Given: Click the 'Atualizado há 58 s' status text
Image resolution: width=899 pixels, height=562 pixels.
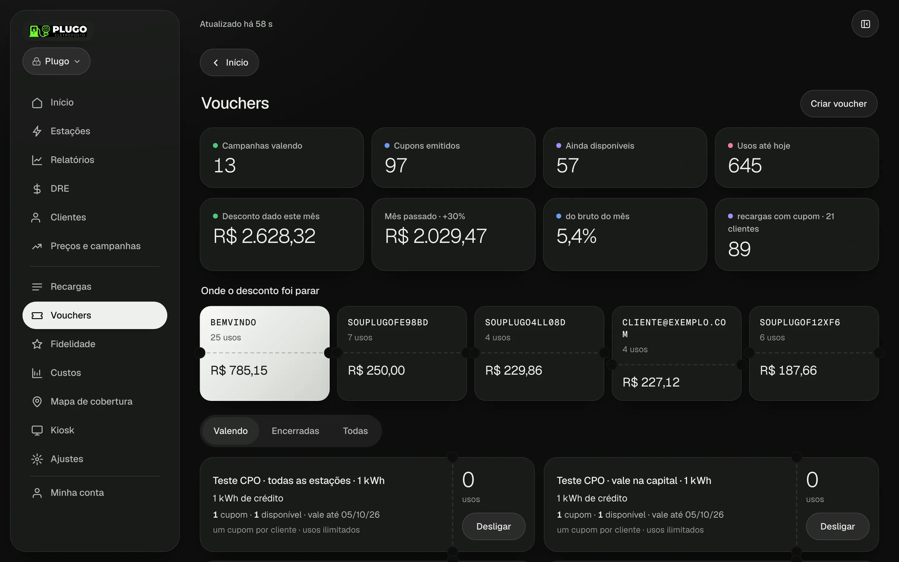Looking at the screenshot, I should (236, 24).
